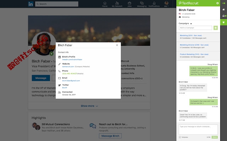
Task: Open Marketing (3210 - San Jose) campaign
Action: pyautogui.click(x=191, y=35)
